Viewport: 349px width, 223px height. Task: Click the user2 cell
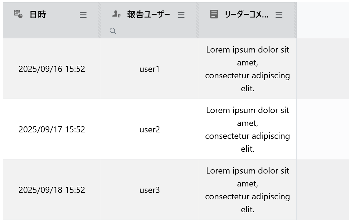150,129
